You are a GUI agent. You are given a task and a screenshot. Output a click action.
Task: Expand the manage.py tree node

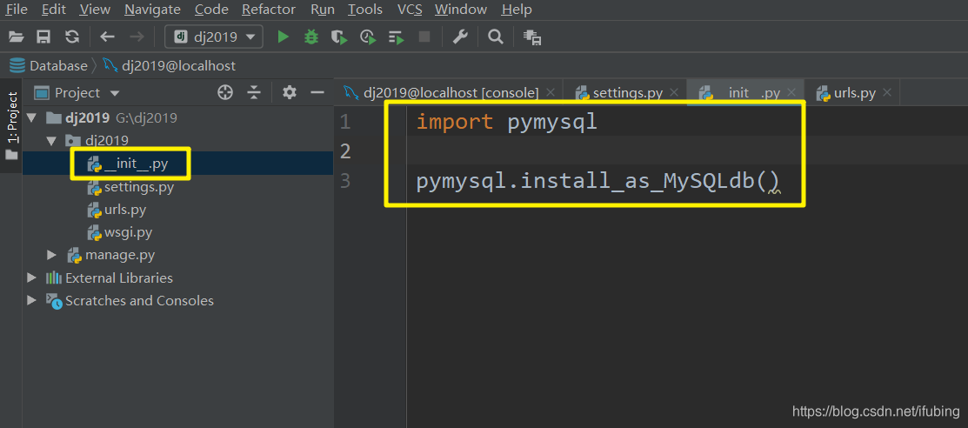(x=52, y=255)
